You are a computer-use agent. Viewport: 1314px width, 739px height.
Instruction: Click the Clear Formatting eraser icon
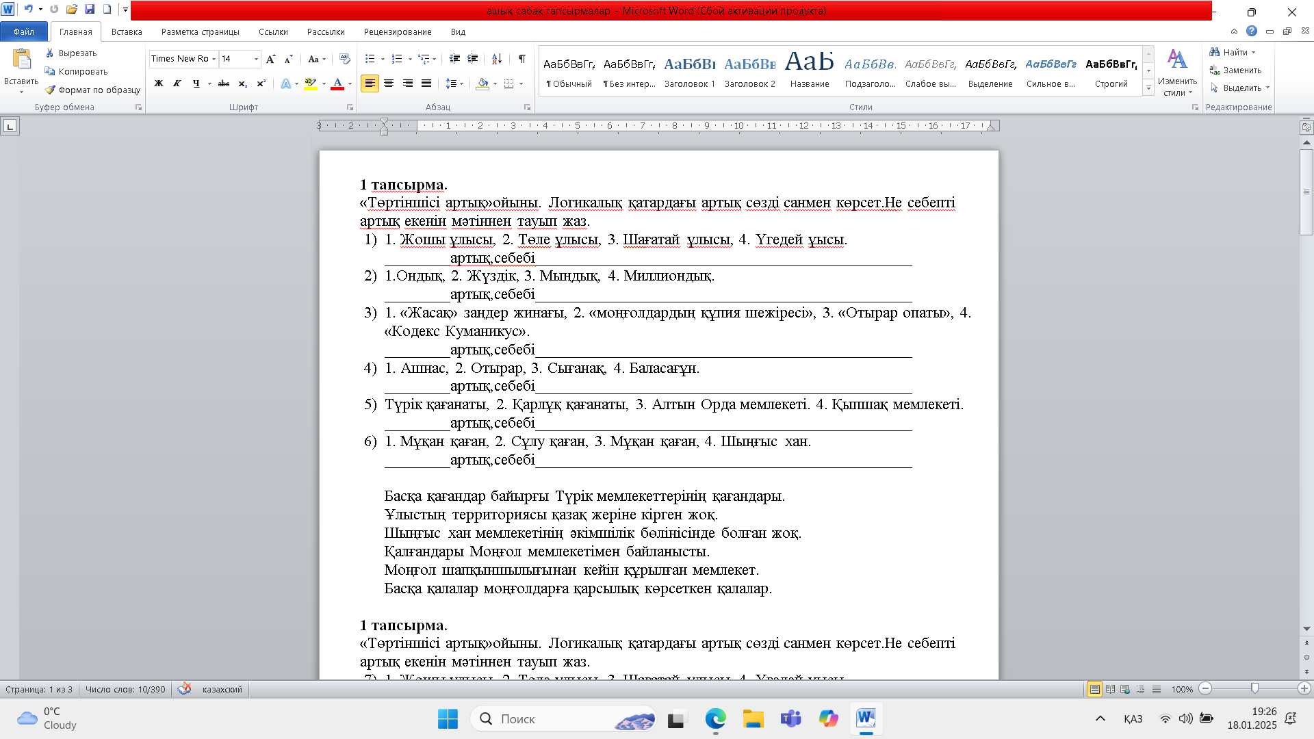click(344, 59)
